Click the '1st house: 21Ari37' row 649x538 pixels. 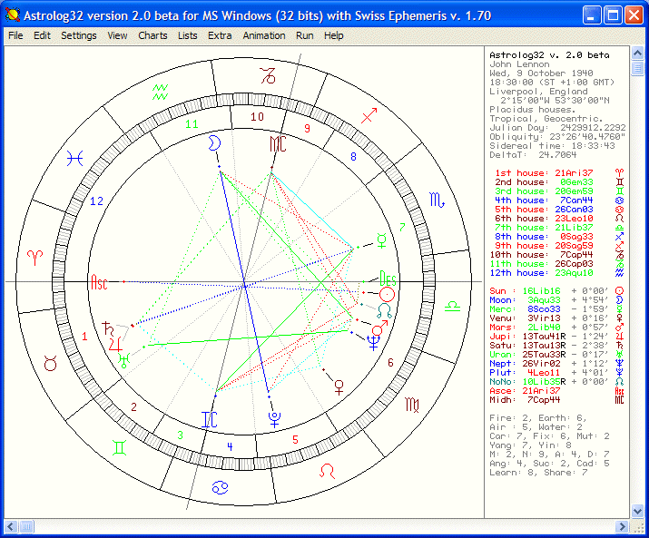(559, 173)
